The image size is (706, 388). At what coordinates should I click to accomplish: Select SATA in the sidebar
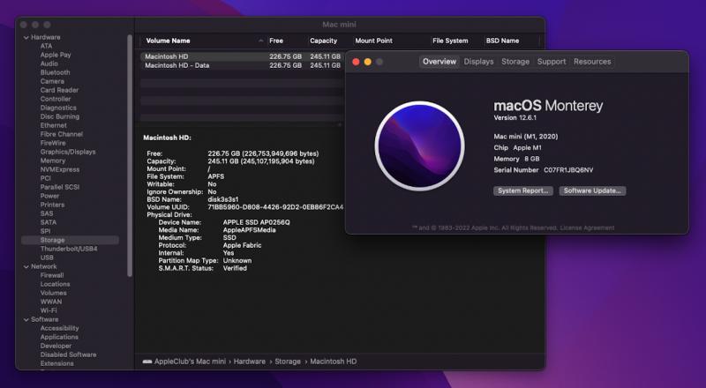49,222
